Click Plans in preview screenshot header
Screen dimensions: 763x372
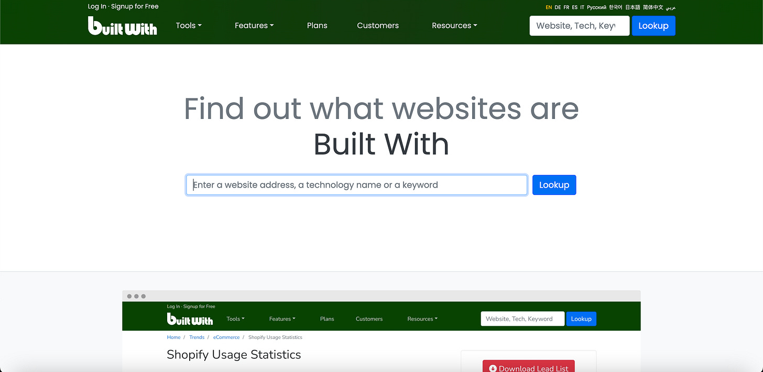click(327, 319)
